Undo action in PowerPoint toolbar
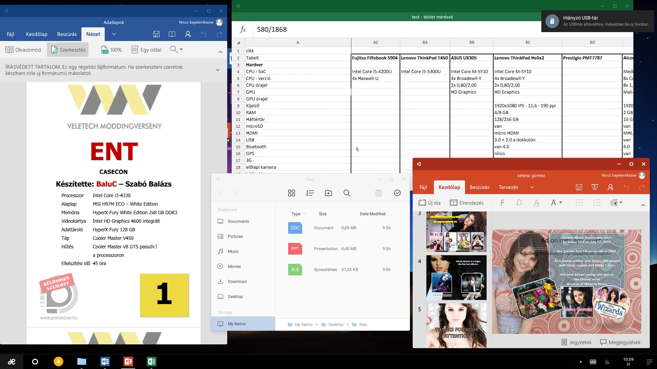Image resolution: width=657 pixels, height=369 pixels. [x=626, y=187]
